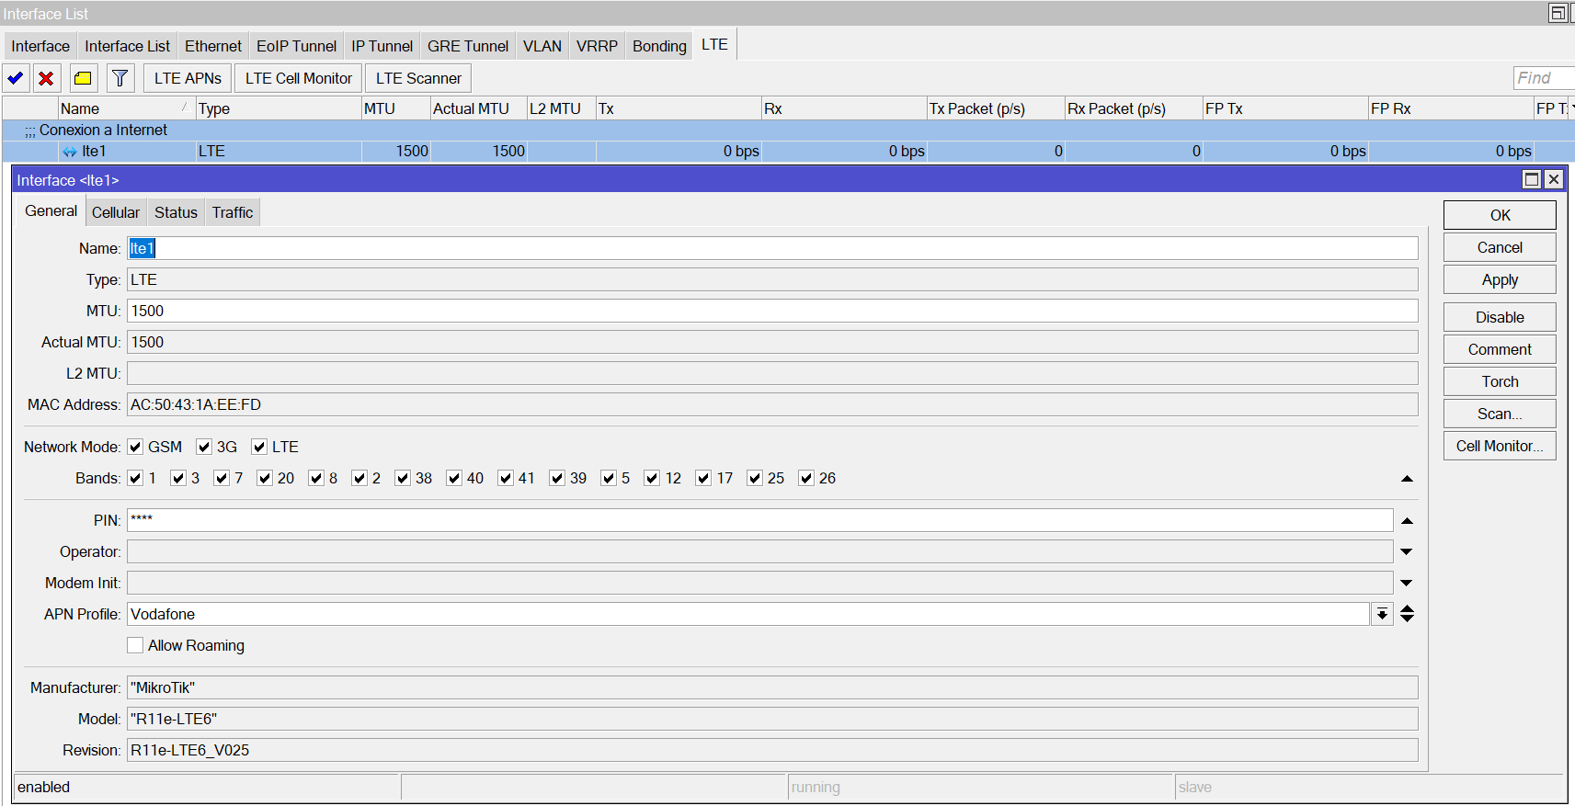Image resolution: width=1575 pixels, height=806 pixels.
Task: Toggle band 20 checkbox
Action: (265, 479)
